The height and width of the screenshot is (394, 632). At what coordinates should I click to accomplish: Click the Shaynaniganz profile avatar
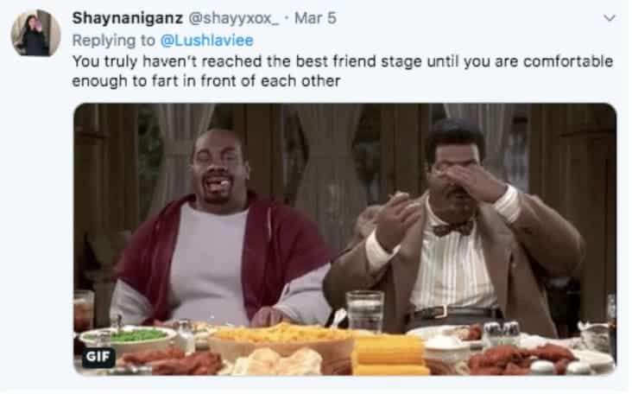[x=36, y=33]
